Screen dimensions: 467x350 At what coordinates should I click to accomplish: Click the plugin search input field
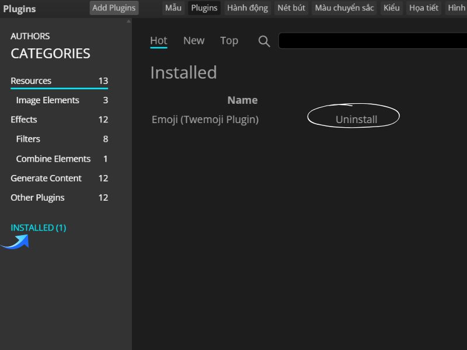[372, 41]
